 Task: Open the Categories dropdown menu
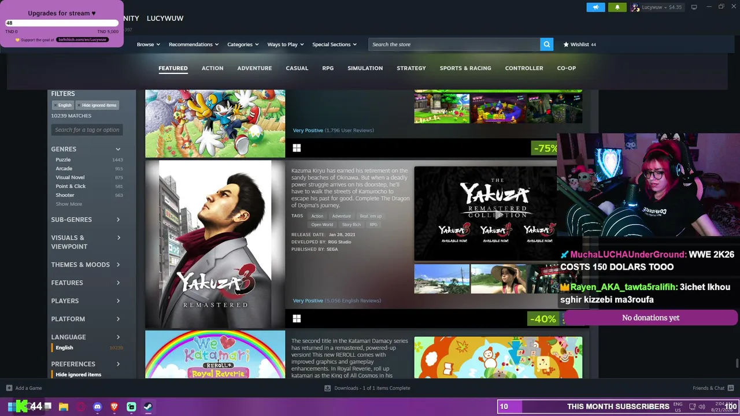click(243, 44)
